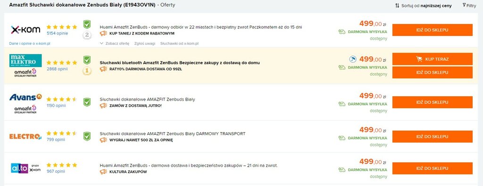Click the star rating of Electro.pl
The image size is (483, 186).
pyautogui.click(x=62, y=133)
